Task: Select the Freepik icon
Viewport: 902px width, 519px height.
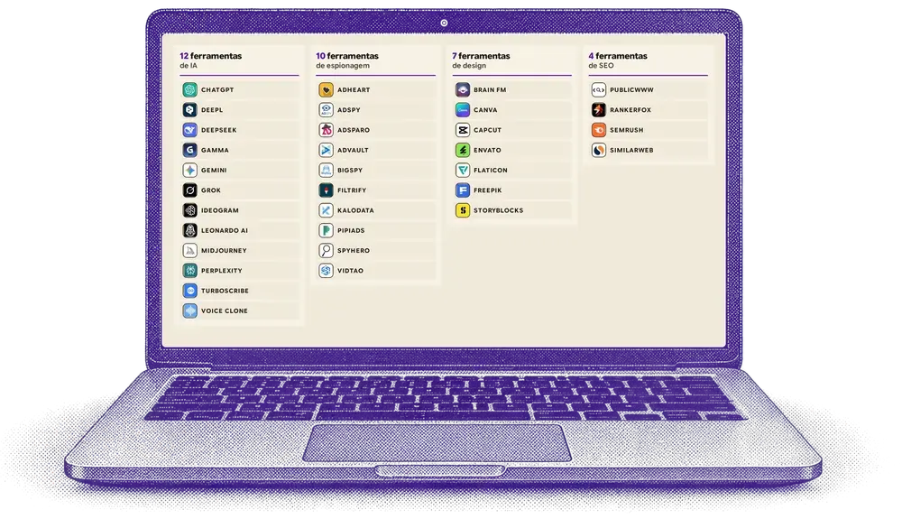Action: point(463,190)
